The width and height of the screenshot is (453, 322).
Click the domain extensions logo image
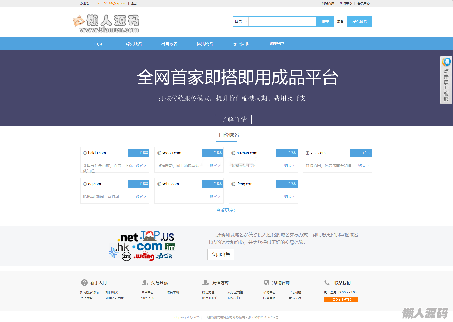(x=142, y=246)
